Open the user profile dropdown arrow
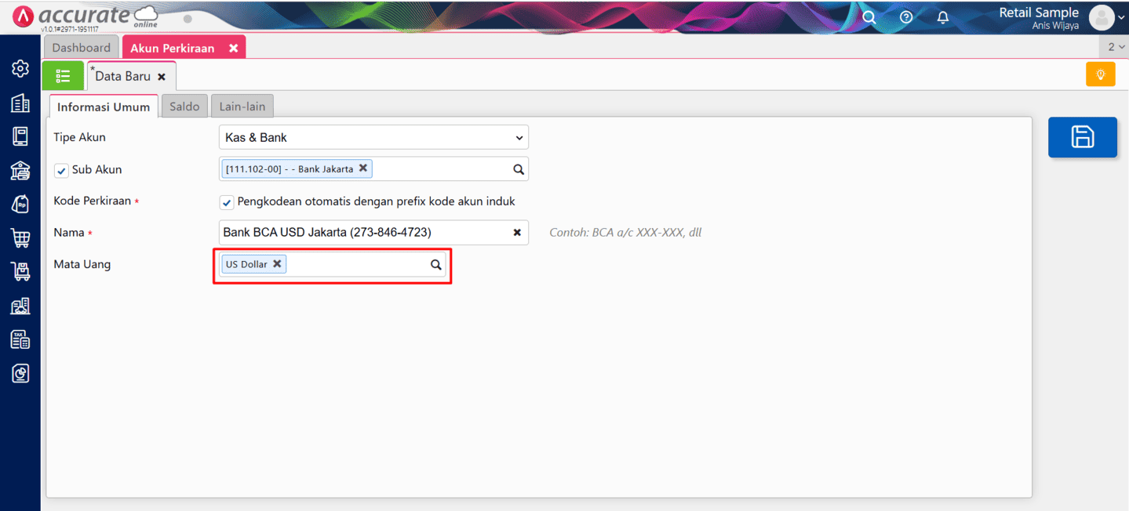1129x511 pixels. point(1121,18)
